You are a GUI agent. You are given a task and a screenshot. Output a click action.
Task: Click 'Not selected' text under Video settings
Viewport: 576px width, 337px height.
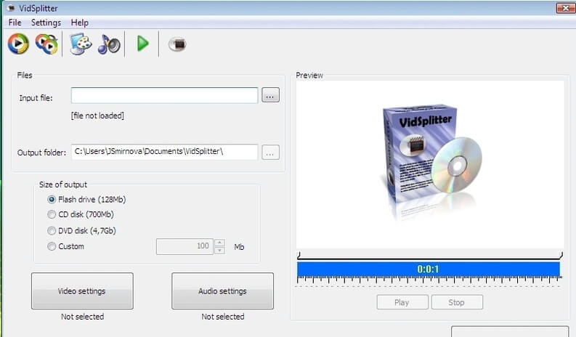[x=82, y=317]
